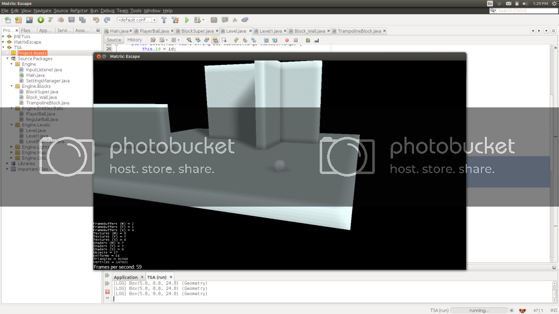Collapse the Engine.Blocks package node
Viewport: 559px width, 314px height.
[x=11, y=86]
